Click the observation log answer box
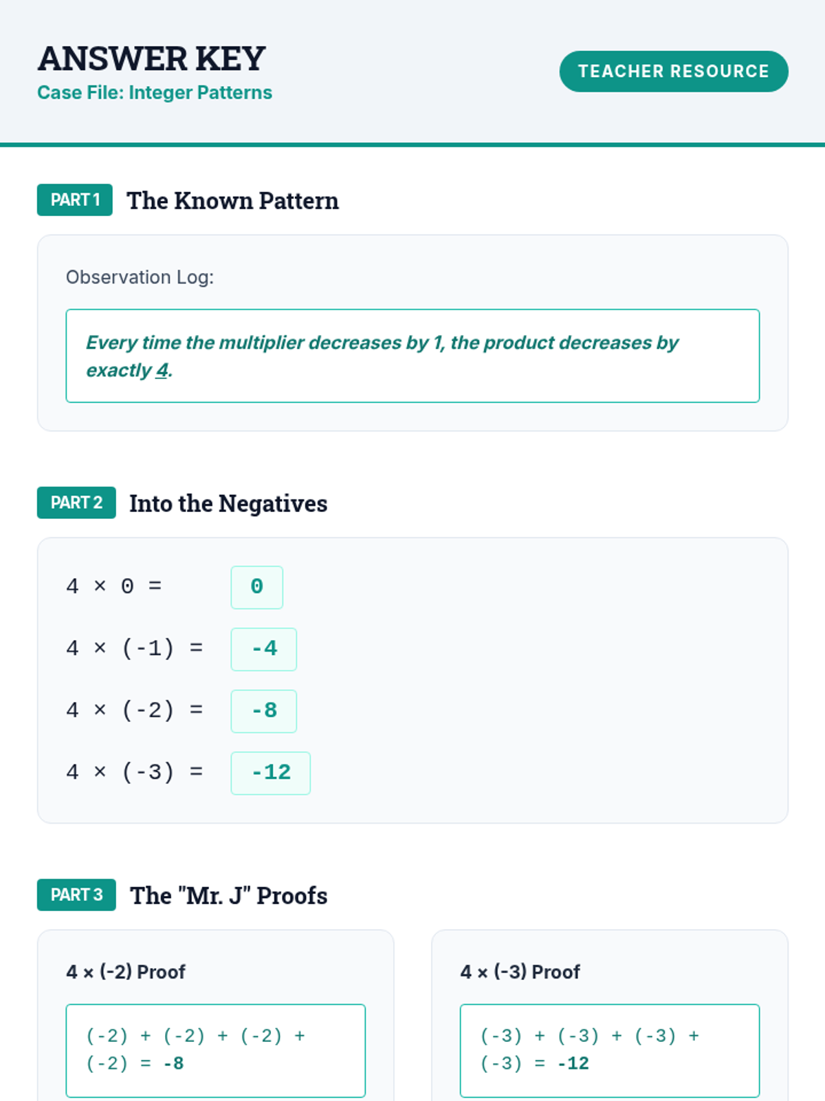Screen dimensions: 825x1101 (412, 356)
